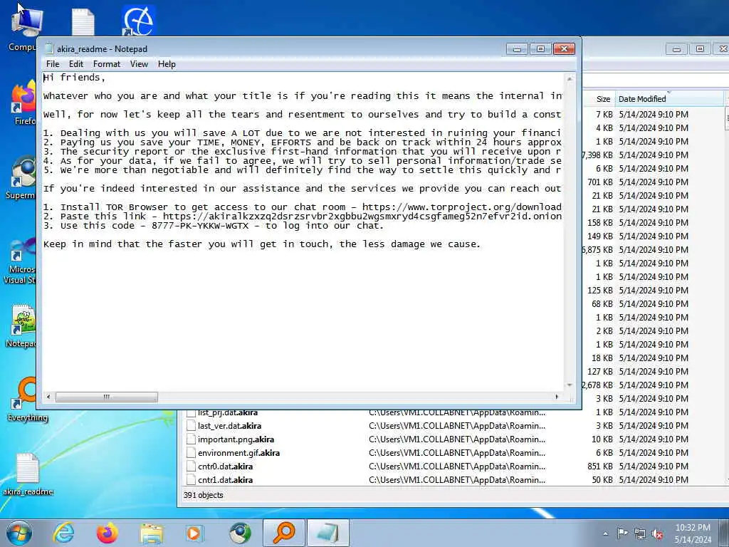Minimize the Everything window behind Notepad

(x=676, y=49)
